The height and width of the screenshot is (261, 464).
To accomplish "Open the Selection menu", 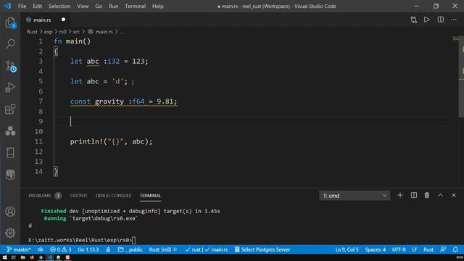I will (59, 6).
